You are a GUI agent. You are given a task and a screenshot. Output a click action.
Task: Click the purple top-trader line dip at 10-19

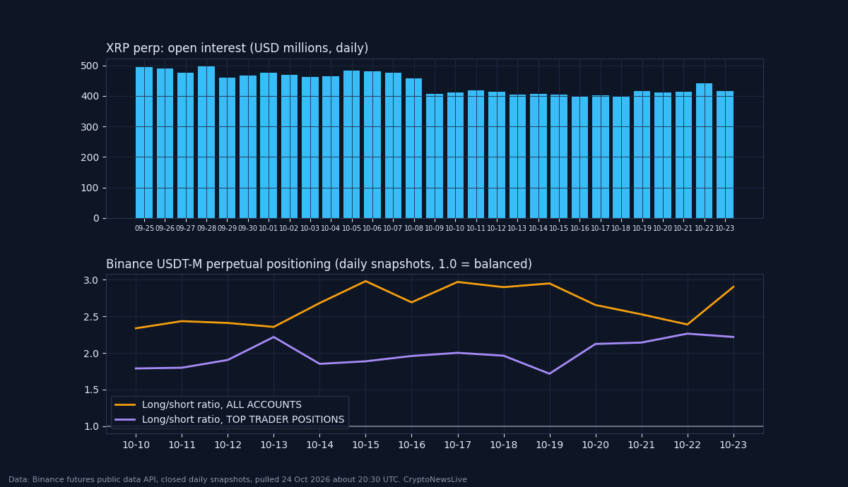pyautogui.click(x=550, y=373)
